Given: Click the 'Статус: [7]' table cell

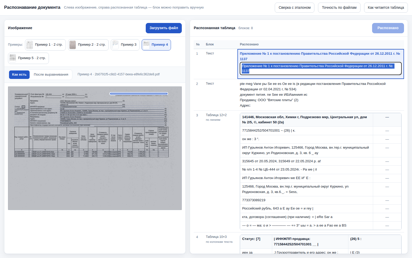Looking at the screenshot, I should tap(256, 241).
